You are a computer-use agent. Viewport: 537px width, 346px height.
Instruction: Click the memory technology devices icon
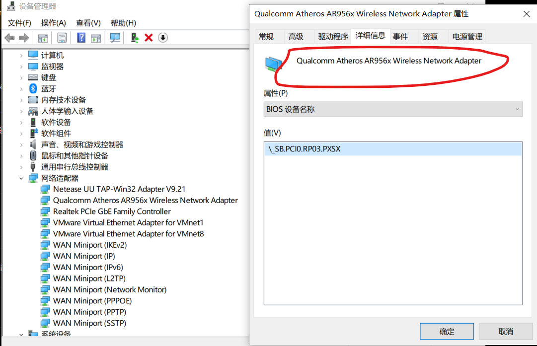(x=33, y=100)
